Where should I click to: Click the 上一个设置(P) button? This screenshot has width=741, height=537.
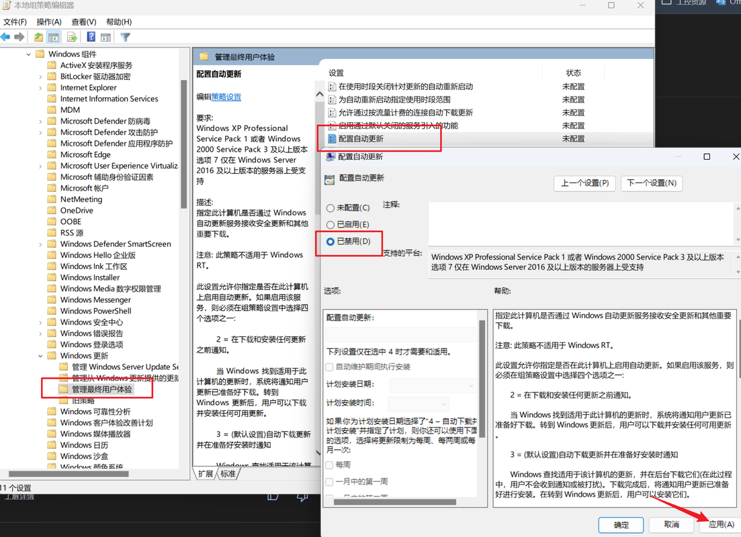tap(584, 183)
